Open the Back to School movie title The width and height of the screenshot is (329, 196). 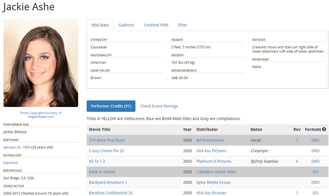coord(102,172)
